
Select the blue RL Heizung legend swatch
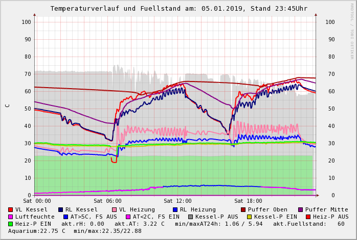point(175,209)
